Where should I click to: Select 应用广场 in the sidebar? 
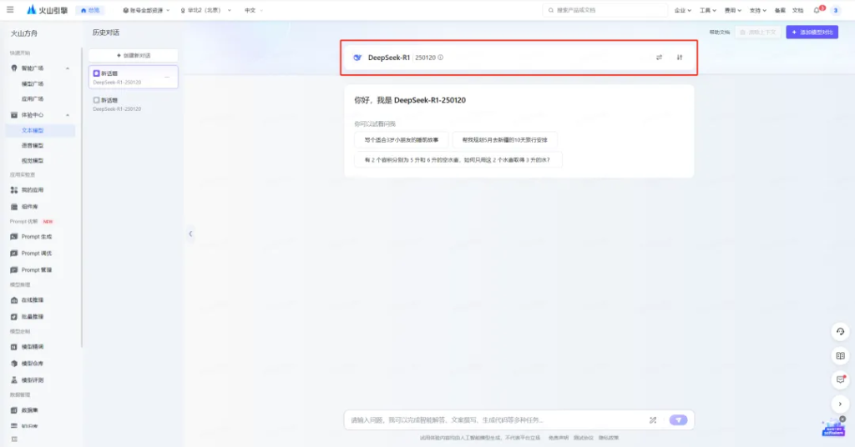coord(33,99)
